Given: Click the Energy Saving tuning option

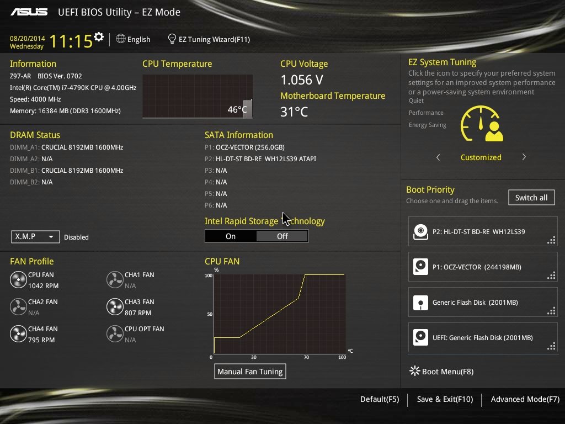Looking at the screenshot, I should click(428, 125).
